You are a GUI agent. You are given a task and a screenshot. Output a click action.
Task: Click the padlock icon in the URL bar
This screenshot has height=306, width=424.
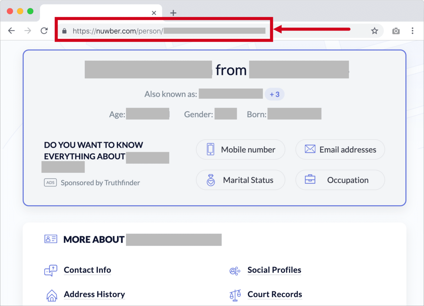click(64, 31)
